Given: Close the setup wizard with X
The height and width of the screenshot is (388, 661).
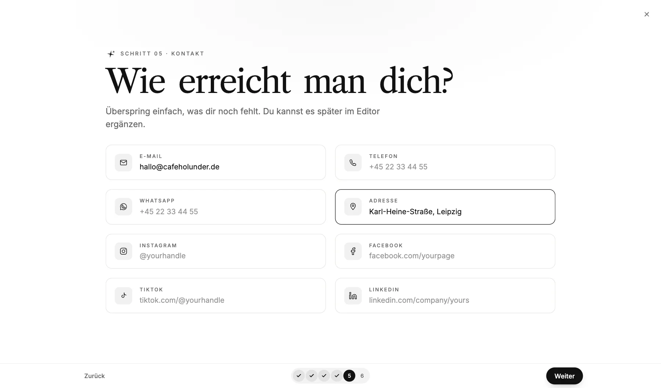Looking at the screenshot, I should pyautogui.click(x=647, y=14).
